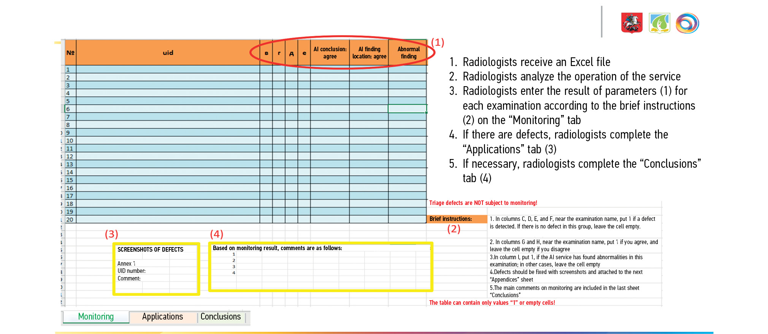Screen dimensions: 768x334
Task: Select the Conclusions sheet tab
Action: click(221, 317)
